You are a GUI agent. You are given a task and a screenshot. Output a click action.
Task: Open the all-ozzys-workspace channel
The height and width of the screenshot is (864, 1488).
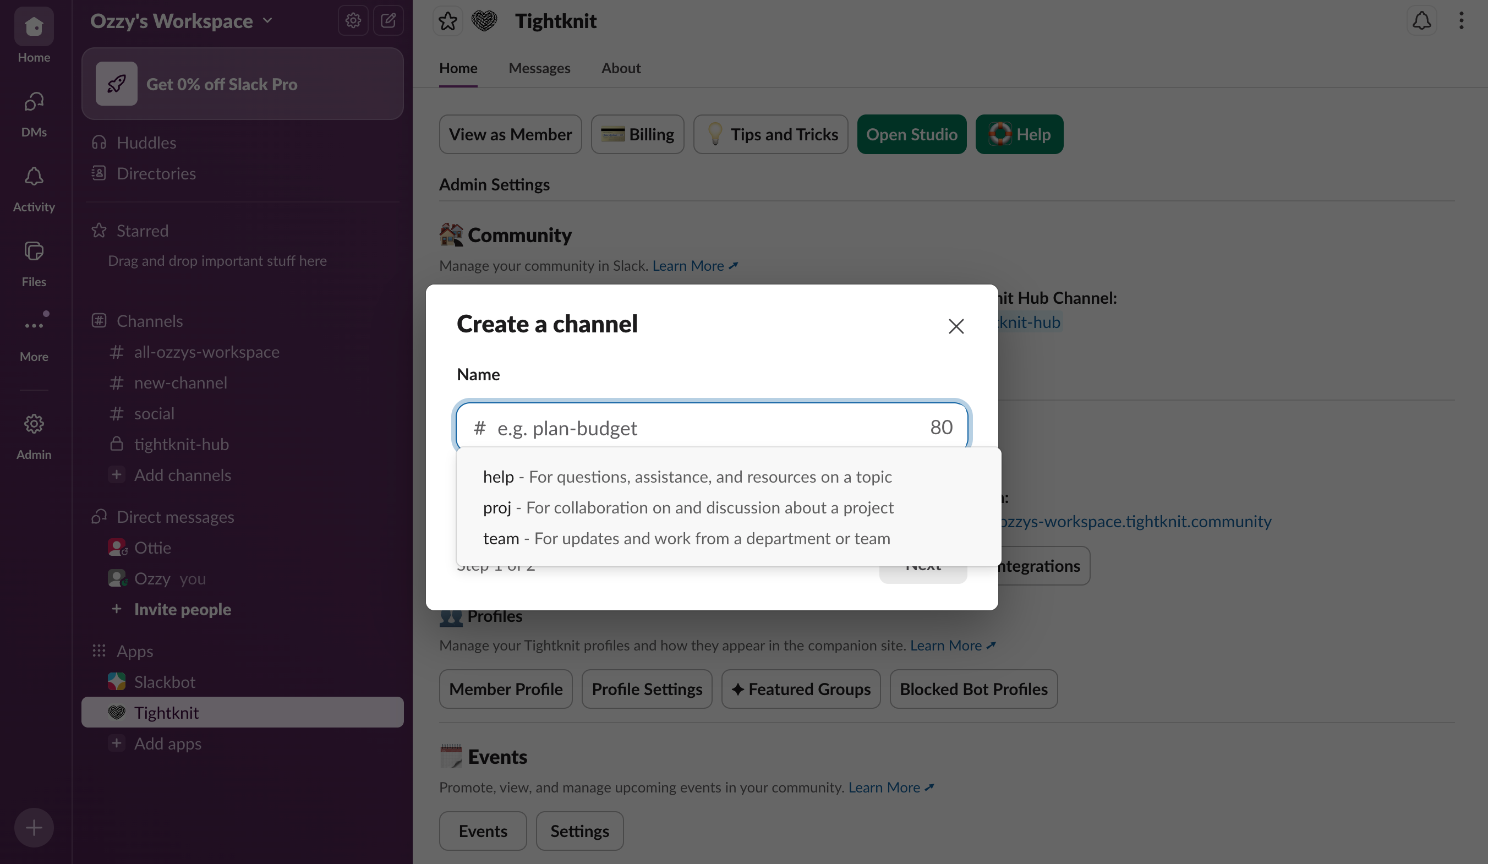(x=242, y=352)
